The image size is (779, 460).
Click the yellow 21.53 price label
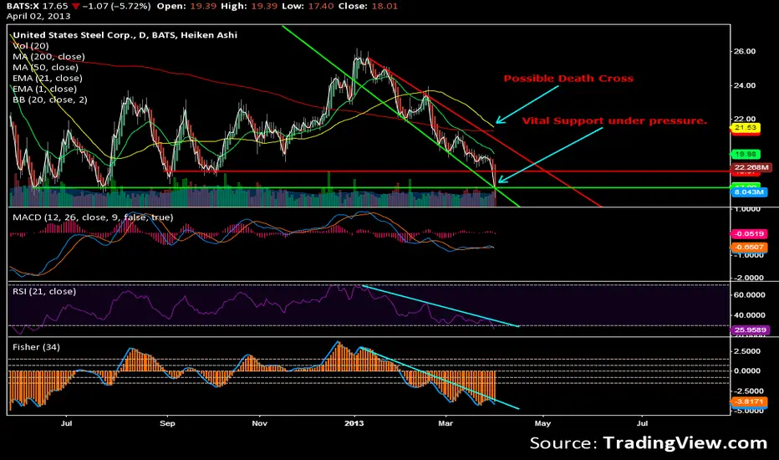pos(746,128)
